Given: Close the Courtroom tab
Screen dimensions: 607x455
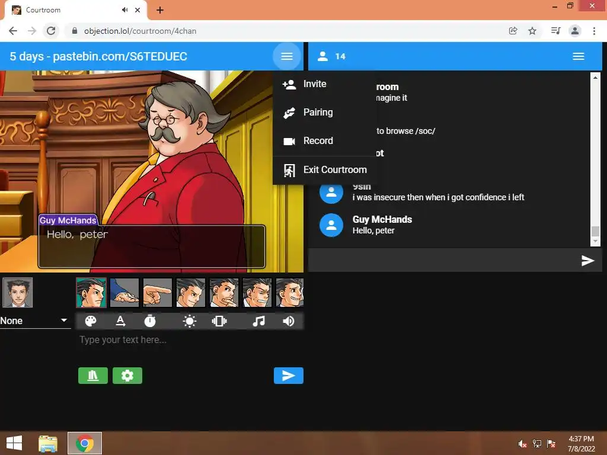Looking at the screenshot, I should (x=138, y=10).
